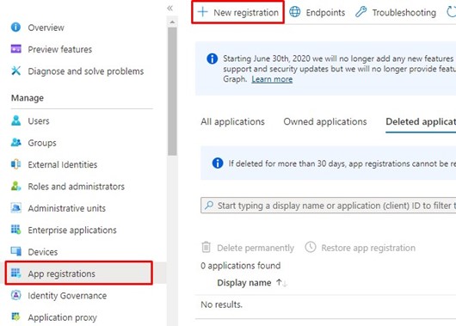Click the Manage section heading
This screenshot has width=456, height=326.
tap(28, 98)
